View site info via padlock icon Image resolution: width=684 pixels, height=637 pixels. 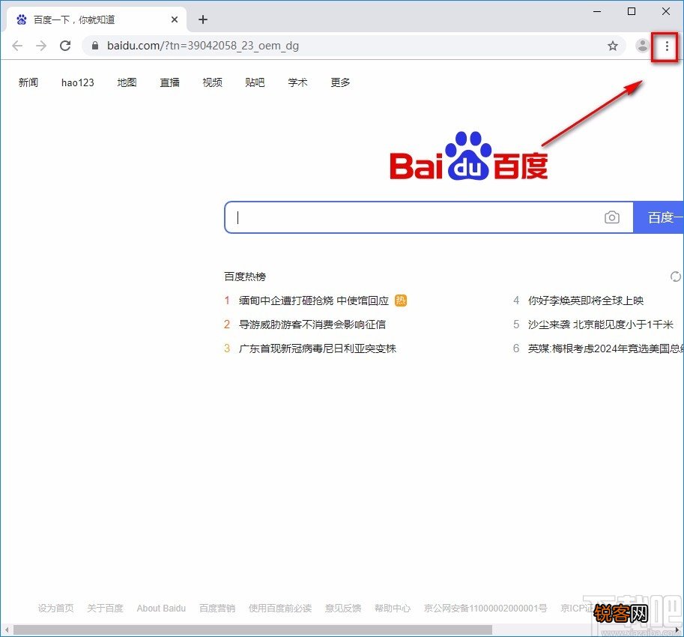pyautogui.click(x=95, y=46)
